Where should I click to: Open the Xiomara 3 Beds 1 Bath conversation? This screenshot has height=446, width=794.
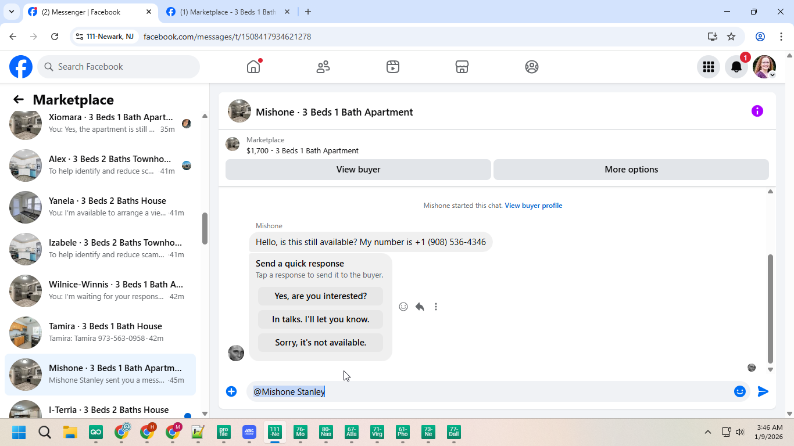coord(101,123)
